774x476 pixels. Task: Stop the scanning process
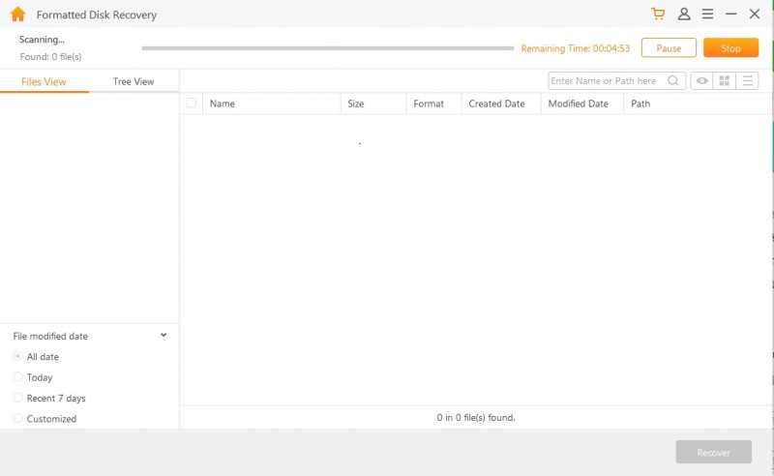730,48
